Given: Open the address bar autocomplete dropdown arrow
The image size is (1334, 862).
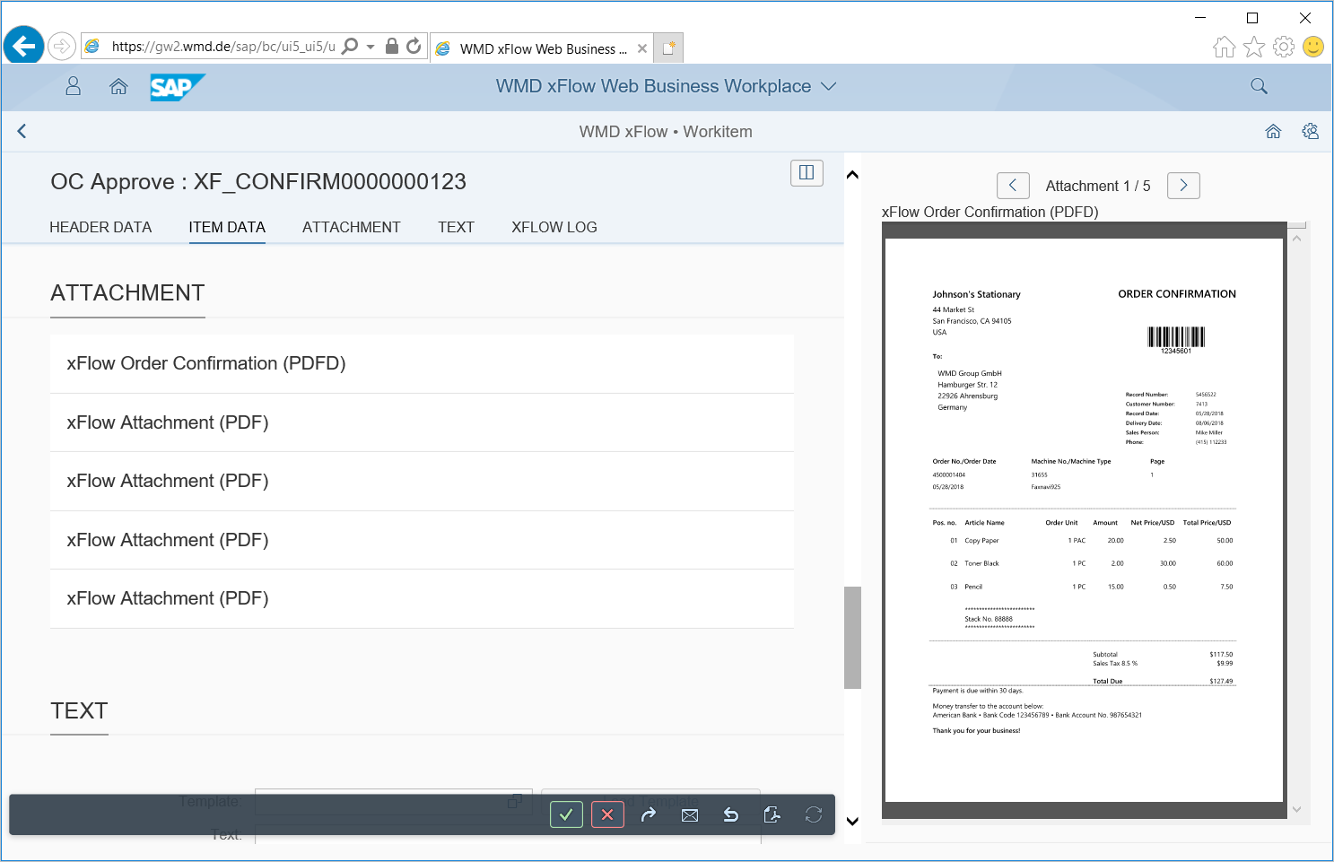Looking at the screenshot, I should click(371, 46).
